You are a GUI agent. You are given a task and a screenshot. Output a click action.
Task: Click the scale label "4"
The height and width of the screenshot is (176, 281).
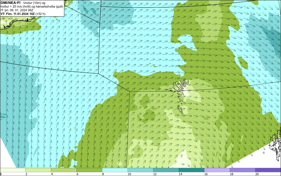click(x=52, y=174)
